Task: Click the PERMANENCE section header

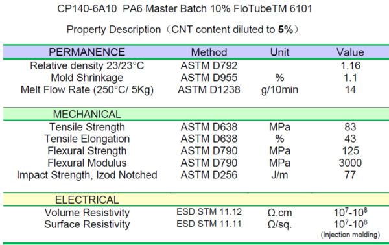Action: [87, 52]
